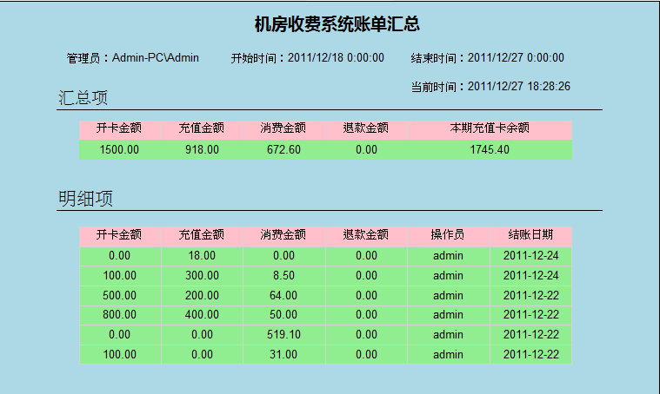Image resolution: width=660 pixels, height=394 pixels.
Task: Click admin in the 18.00 recharge row
Action: pyautogui.click(x=449, y=256)
